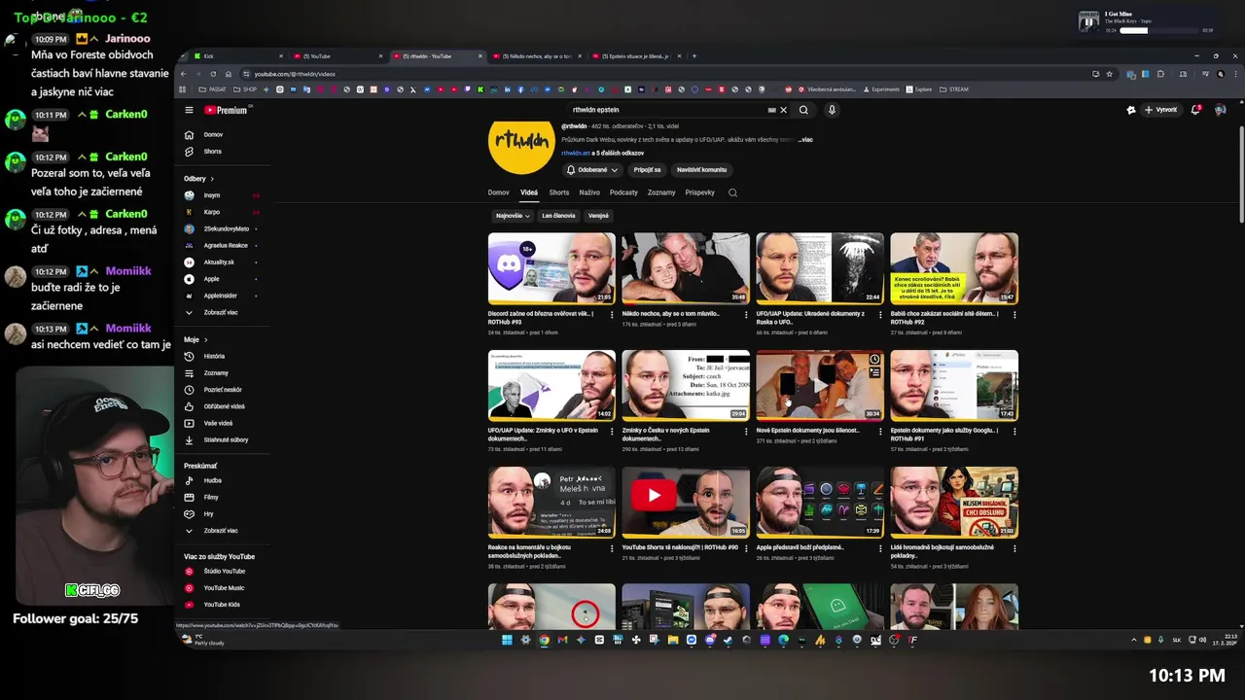The width and height of the screenshot is (1245, 700).
Task: Open Štúdio YouTube link
Action: (x=224, y=571)
